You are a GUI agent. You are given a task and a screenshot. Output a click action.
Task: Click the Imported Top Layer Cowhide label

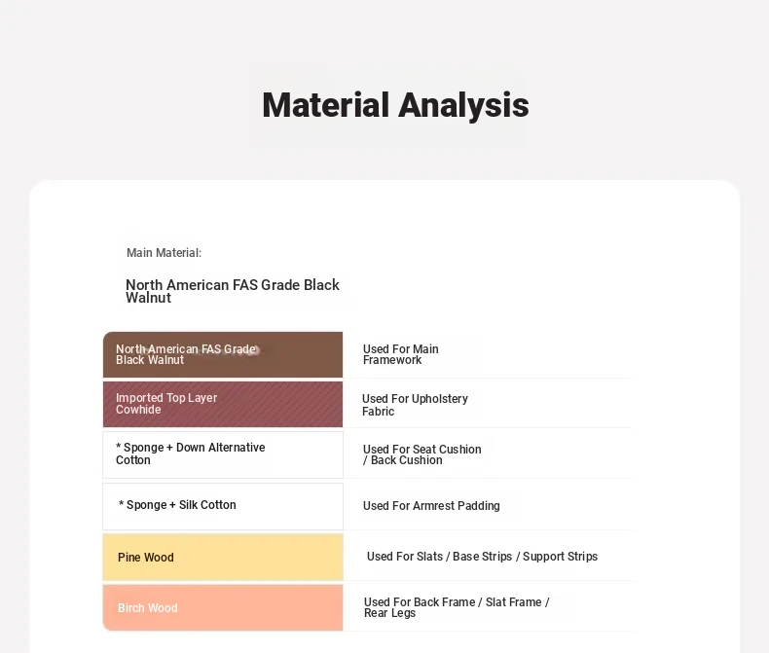point(166,404)
